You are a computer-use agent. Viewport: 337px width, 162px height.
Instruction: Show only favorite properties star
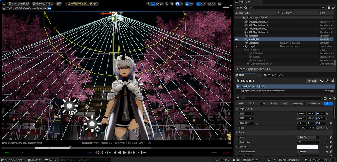click(330, 98)
